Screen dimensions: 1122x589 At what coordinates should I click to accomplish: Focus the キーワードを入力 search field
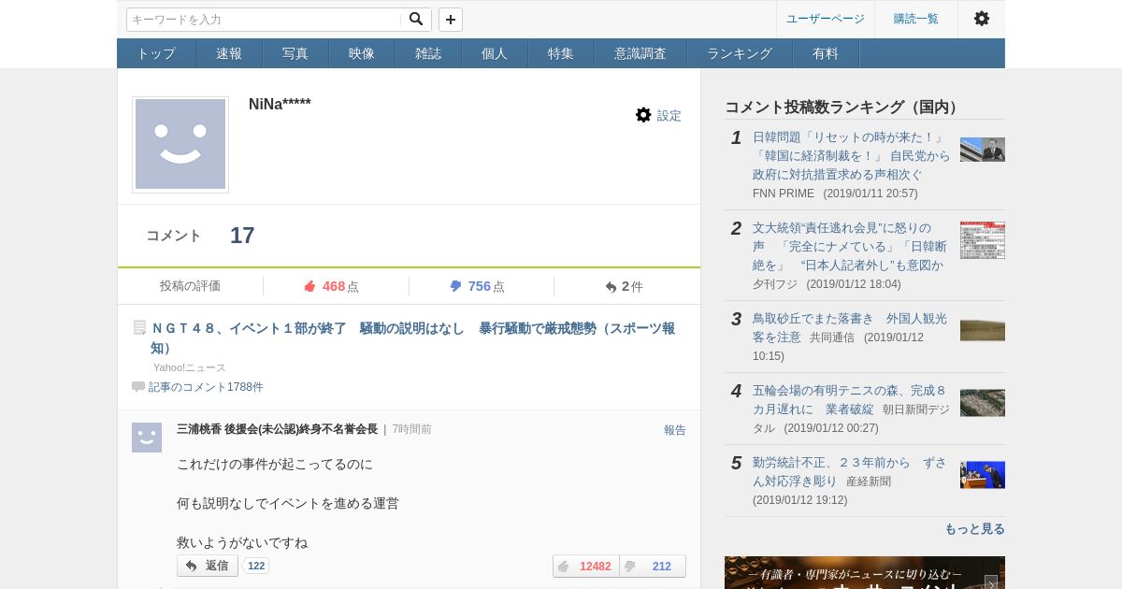265,20
